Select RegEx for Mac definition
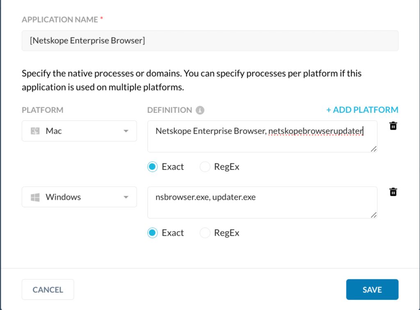This screenshot has height=310, width=420. [x=205, y=167]
